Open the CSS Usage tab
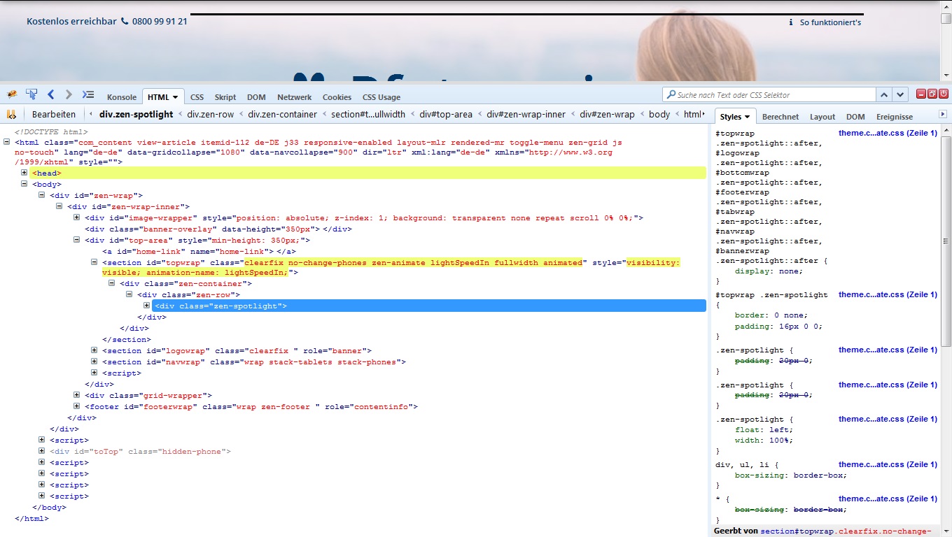Viewport: 952px width, 537px height. (x=381, y=97)
